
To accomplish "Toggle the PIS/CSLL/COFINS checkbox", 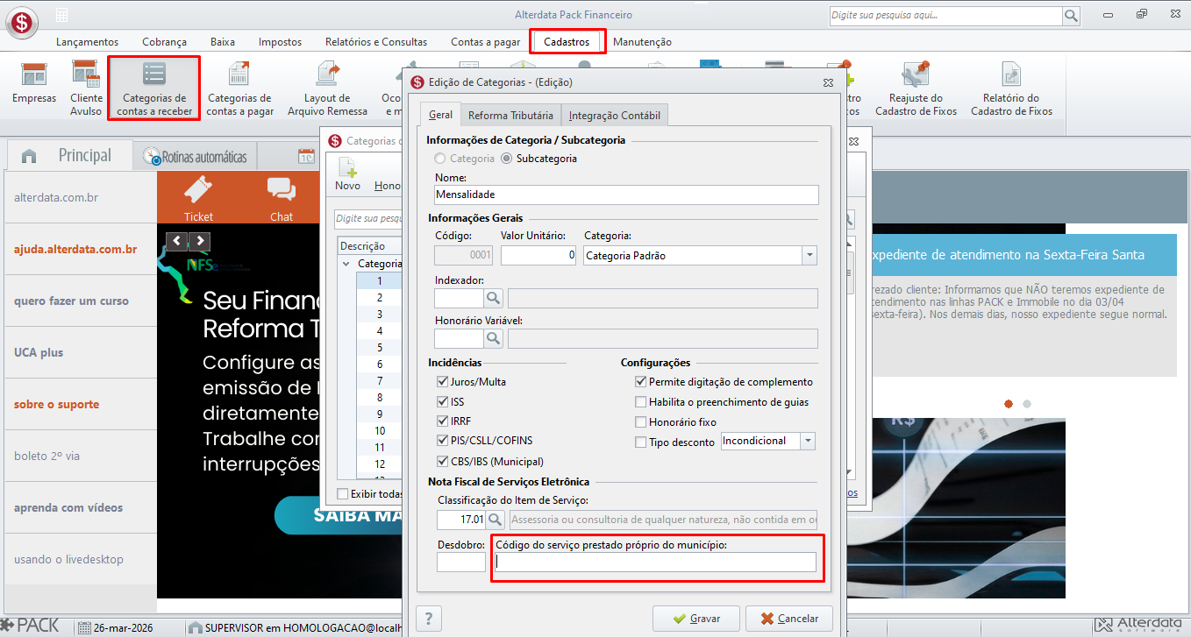I will [443, 441].
